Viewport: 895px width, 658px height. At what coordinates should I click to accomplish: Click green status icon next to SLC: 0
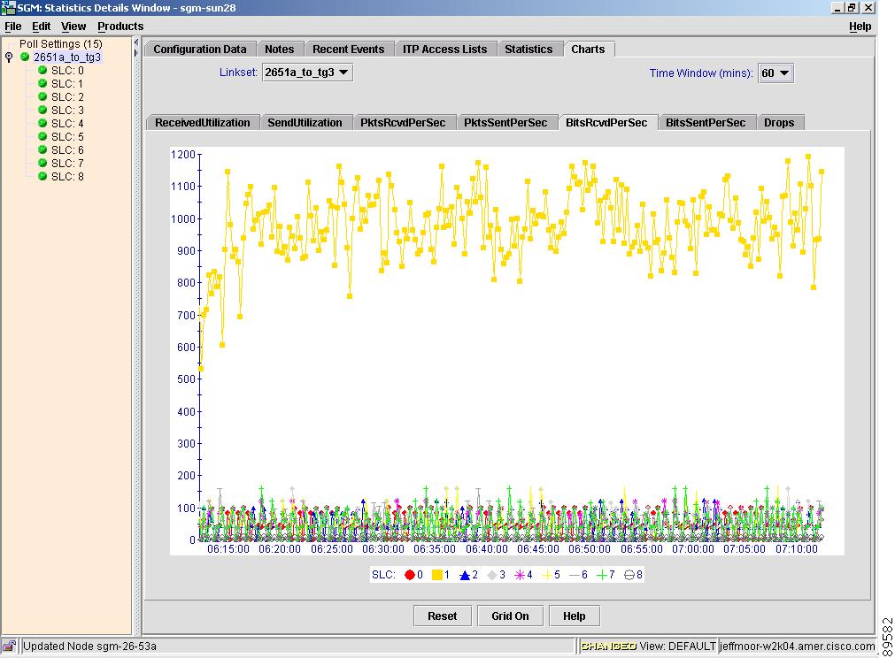point(42,71)
